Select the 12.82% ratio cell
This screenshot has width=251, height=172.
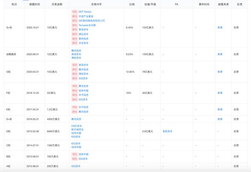(x=130, y=71)
